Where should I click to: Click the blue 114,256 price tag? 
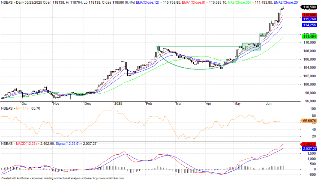(x=309, y=25)
